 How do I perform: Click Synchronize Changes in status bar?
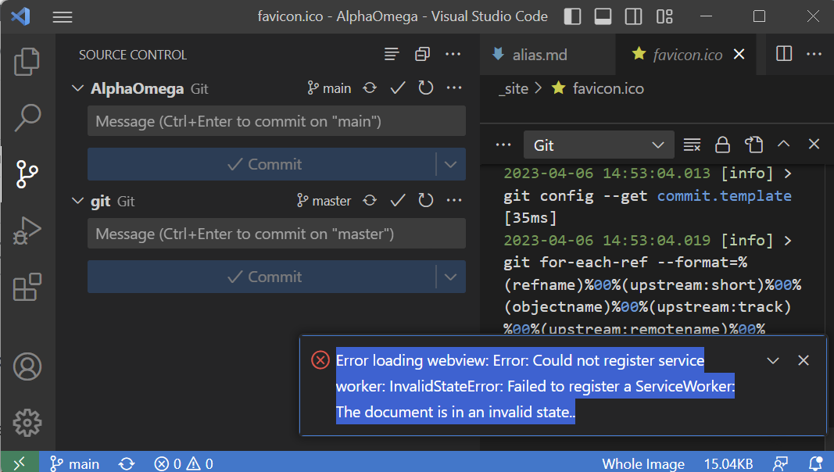pyautogui.click(x=127, y=464)
